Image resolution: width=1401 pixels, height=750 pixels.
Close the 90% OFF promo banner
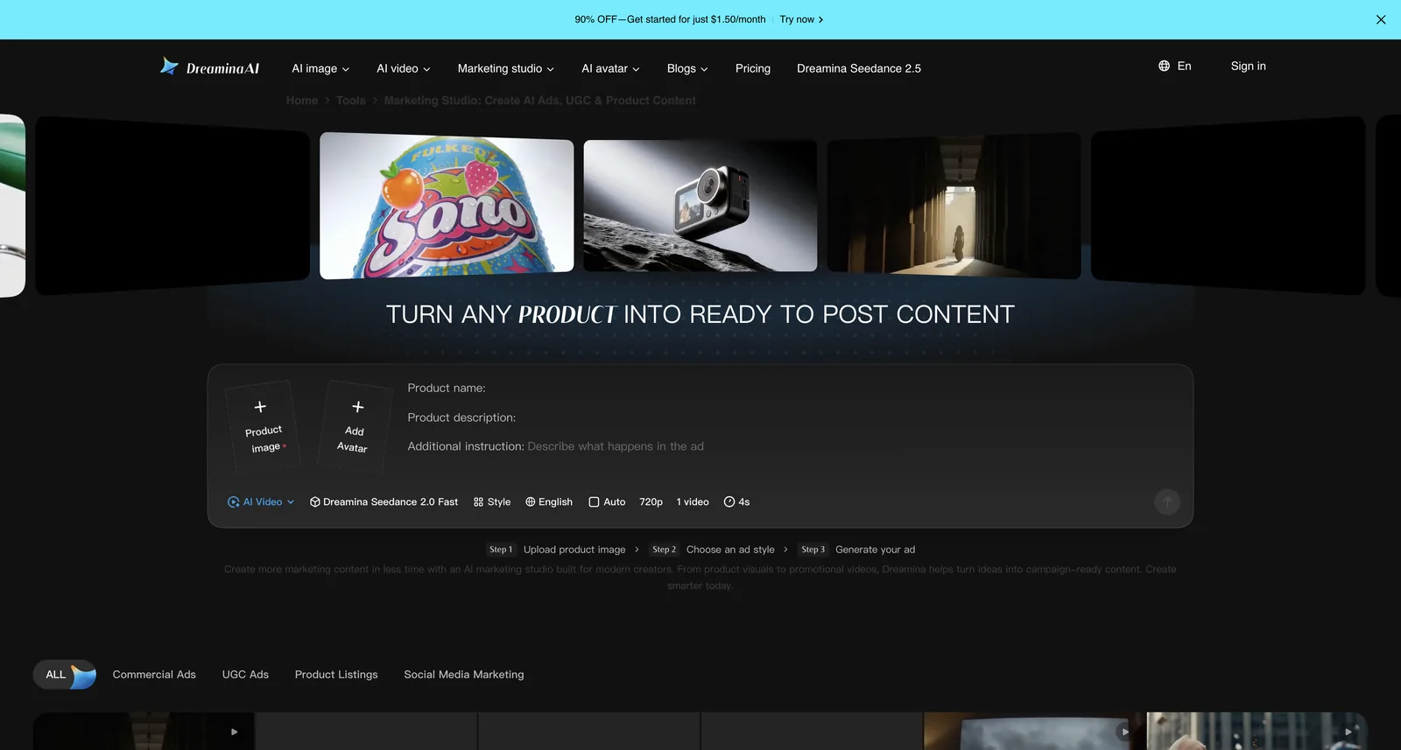click(x=1381, y=19)
